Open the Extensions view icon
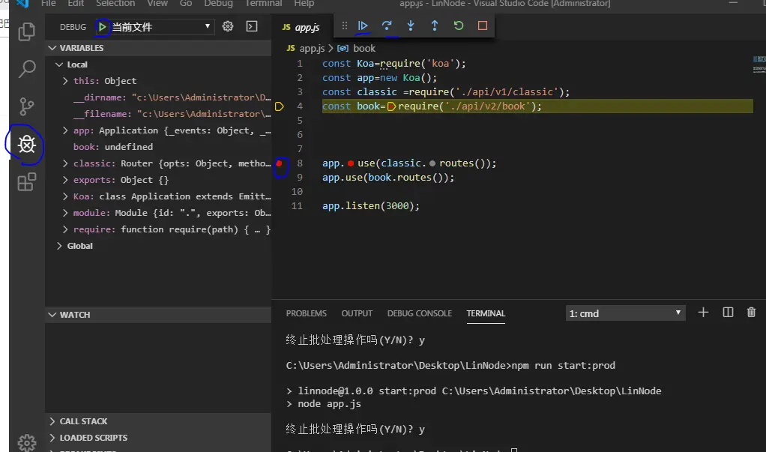Screen dimensions: 766x452 coord(27,181)
